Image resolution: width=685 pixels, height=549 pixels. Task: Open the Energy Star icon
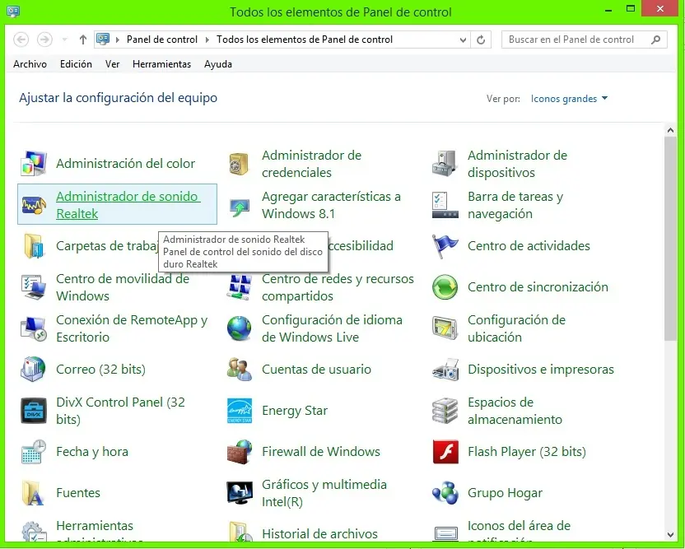pos(239,411)
